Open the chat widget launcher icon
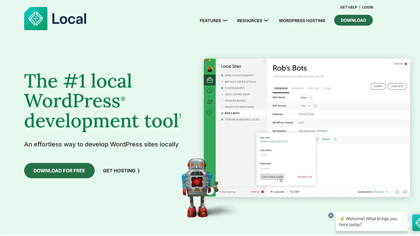The height and width of the screenshot is (236, 420). 416,223
